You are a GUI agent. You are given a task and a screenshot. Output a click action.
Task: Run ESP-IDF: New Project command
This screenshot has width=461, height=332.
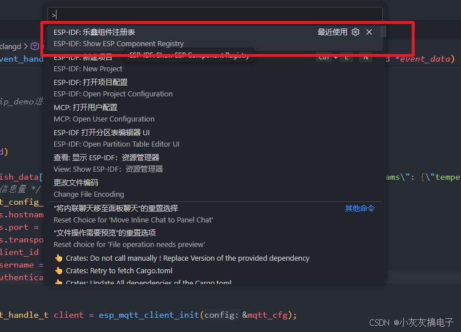(x=215, y=63)
